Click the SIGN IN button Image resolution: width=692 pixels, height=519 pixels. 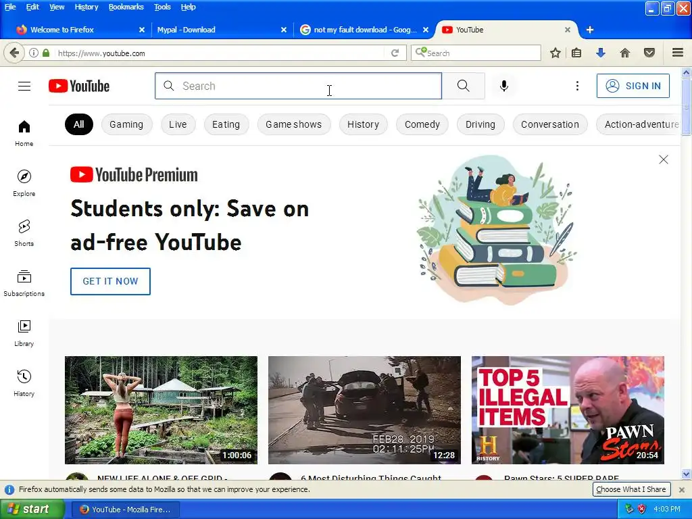click(633, 86)
